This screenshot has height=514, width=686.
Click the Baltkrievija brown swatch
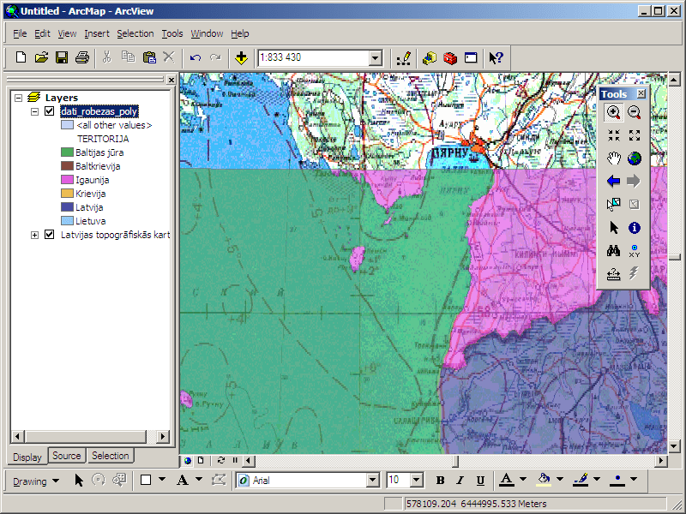pyautogui.click(x=67, y=166)
